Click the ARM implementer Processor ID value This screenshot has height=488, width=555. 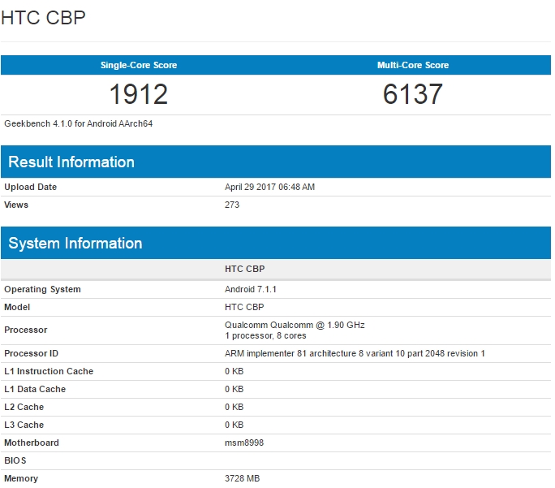click(x=355, y=353)
